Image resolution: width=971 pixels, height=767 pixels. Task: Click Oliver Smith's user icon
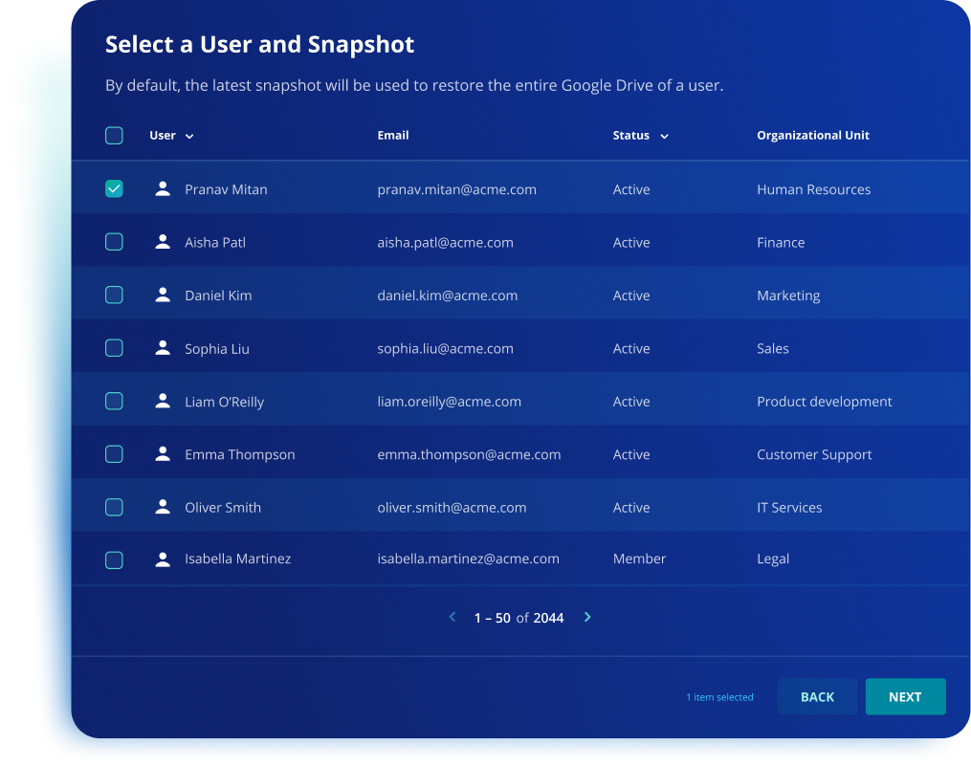click(163, 507)
